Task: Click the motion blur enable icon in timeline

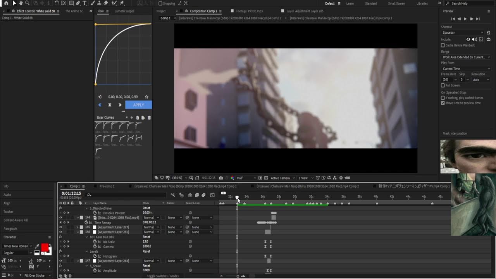Action: [203, 195]
